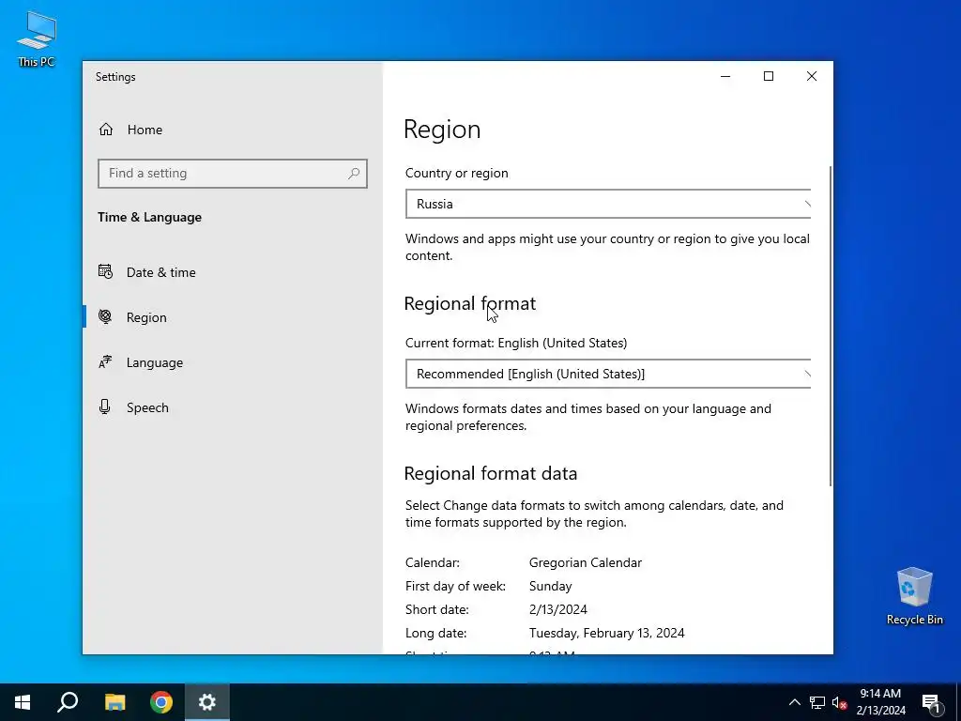Click the search magnifier in Find a setting
Screen dimensions: 961x721
(x=354, y=174)
